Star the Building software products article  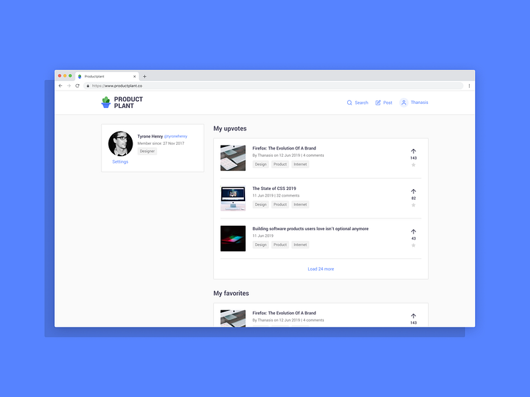coord(413,245)
